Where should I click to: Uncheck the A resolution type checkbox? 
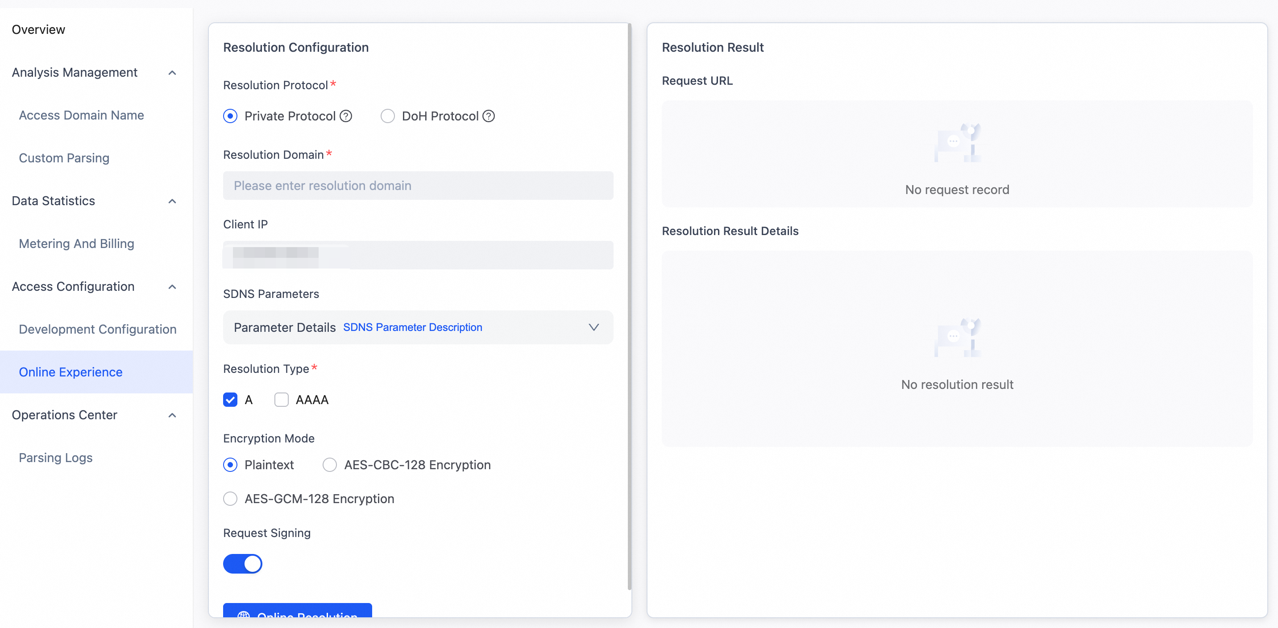point(230,400)
